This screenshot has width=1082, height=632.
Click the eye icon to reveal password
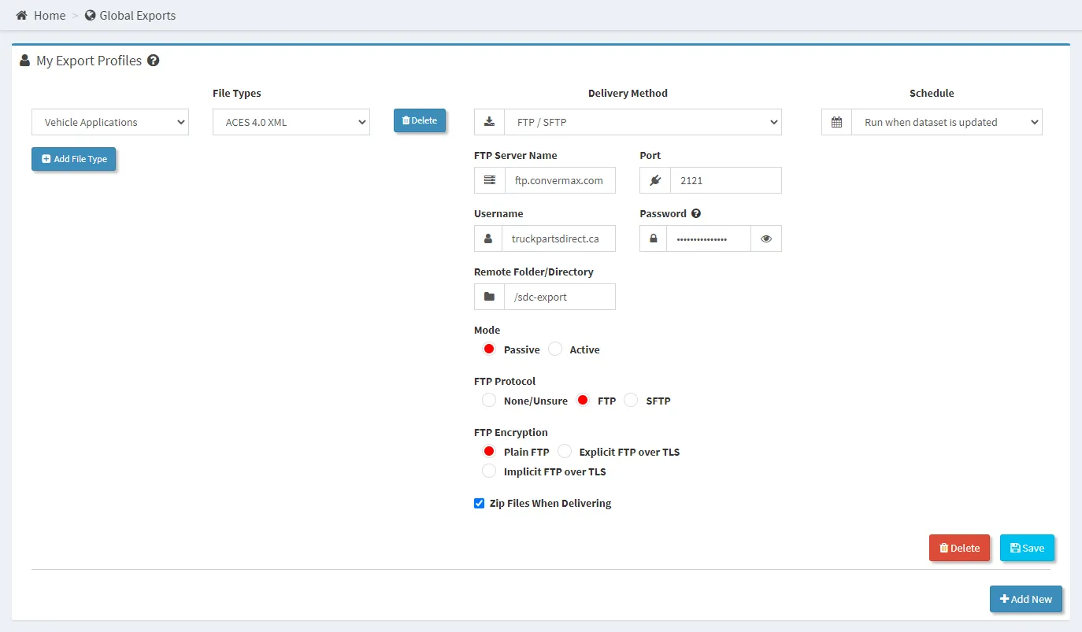[x=766, y=238]
